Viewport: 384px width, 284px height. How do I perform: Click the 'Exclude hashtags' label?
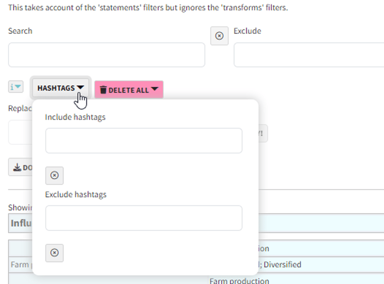[x=75, y=195]
